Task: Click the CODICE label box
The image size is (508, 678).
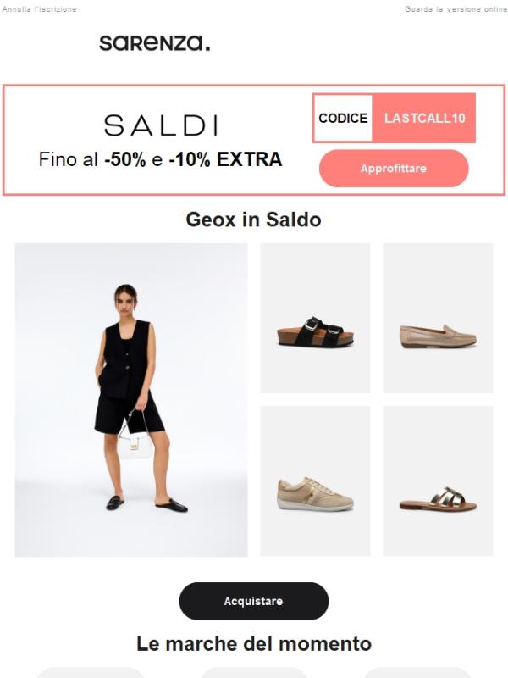Action: (x=343, y=118)
